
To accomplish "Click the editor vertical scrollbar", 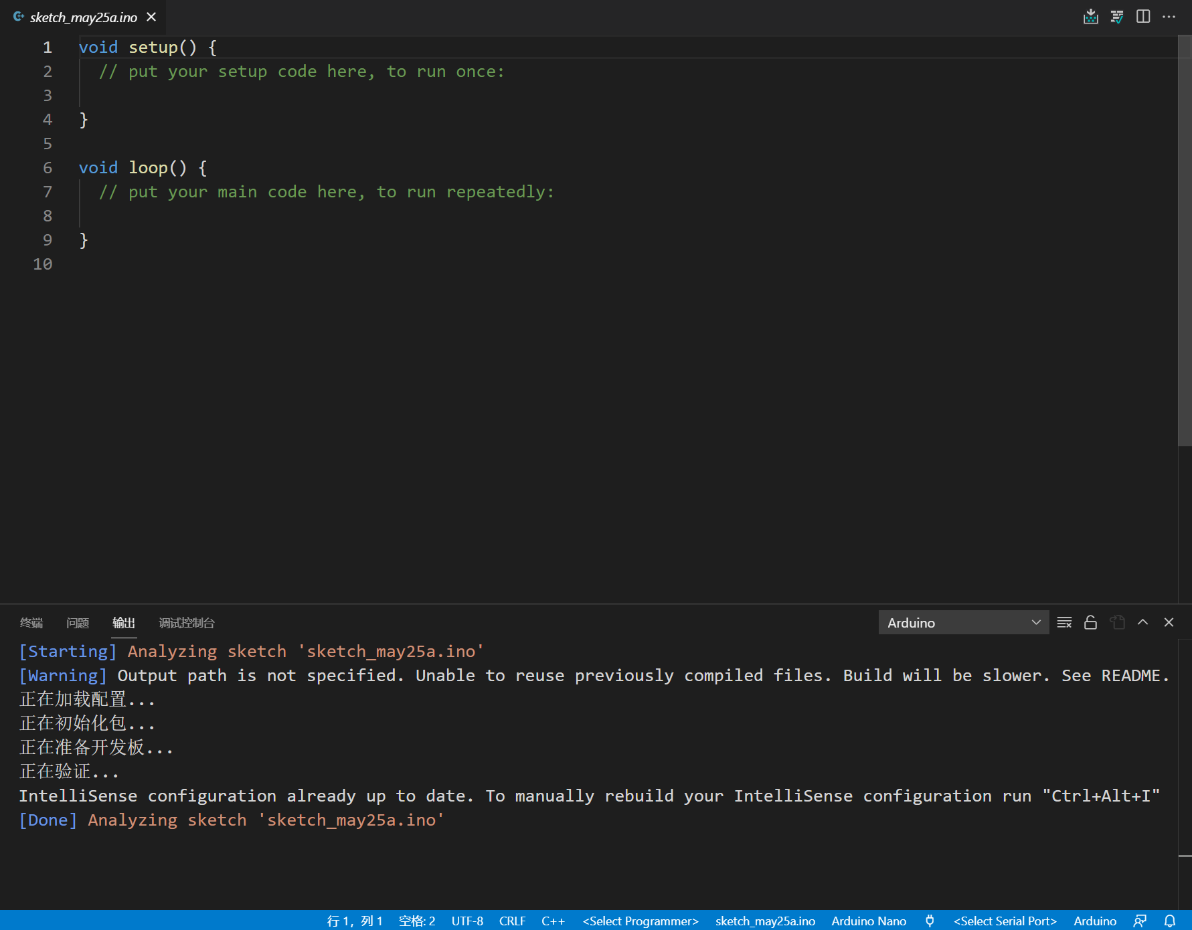I will [x=1185, y=241].
